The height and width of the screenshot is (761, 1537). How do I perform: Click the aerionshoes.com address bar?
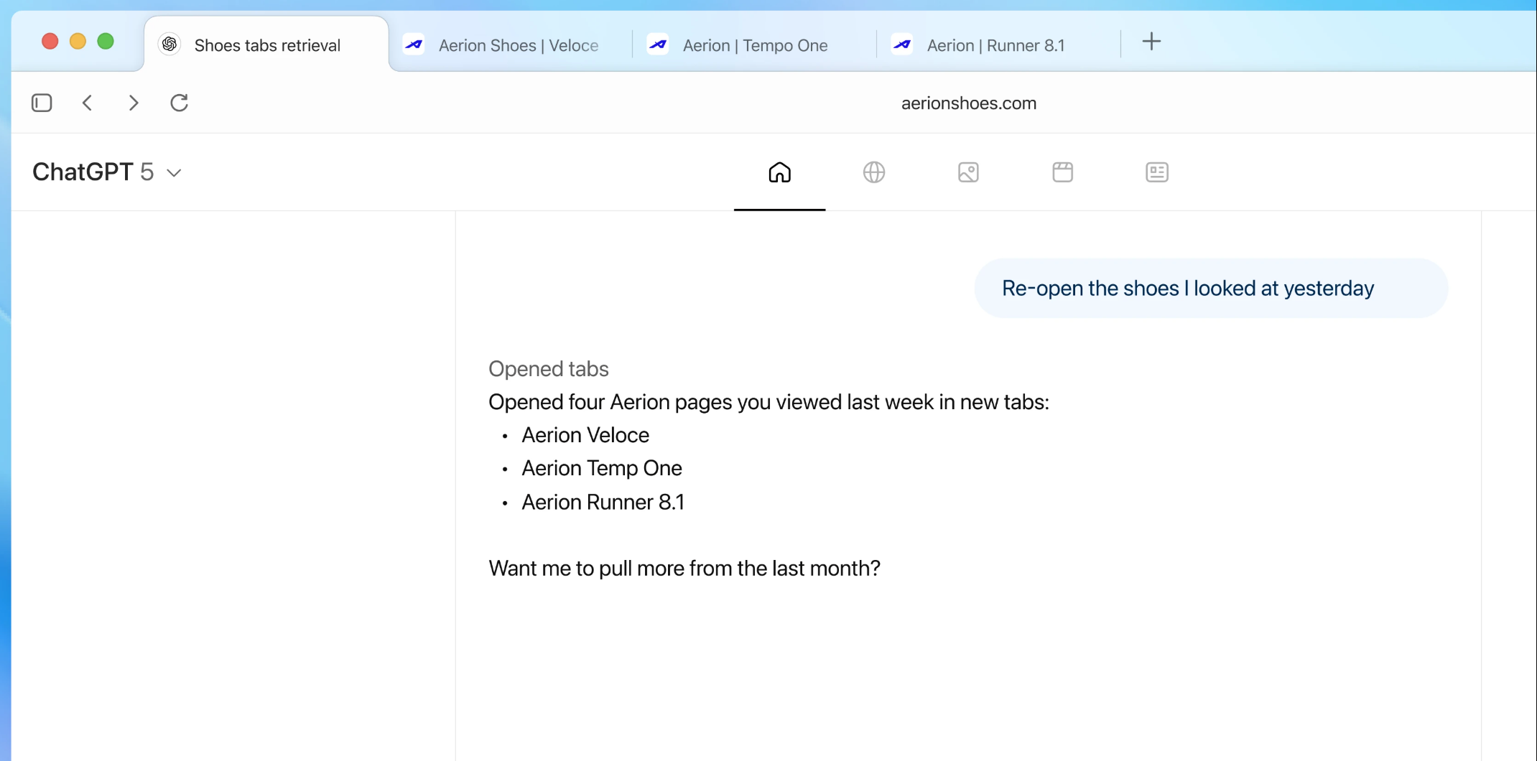point(968,103)
